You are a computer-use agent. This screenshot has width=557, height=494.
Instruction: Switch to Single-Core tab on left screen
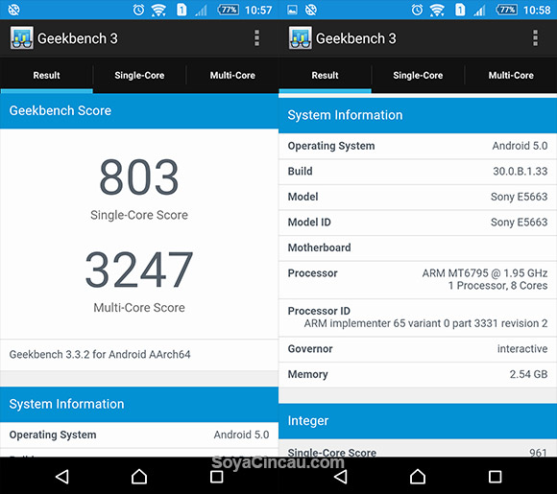pyautogui.click(x=139, y=75)
